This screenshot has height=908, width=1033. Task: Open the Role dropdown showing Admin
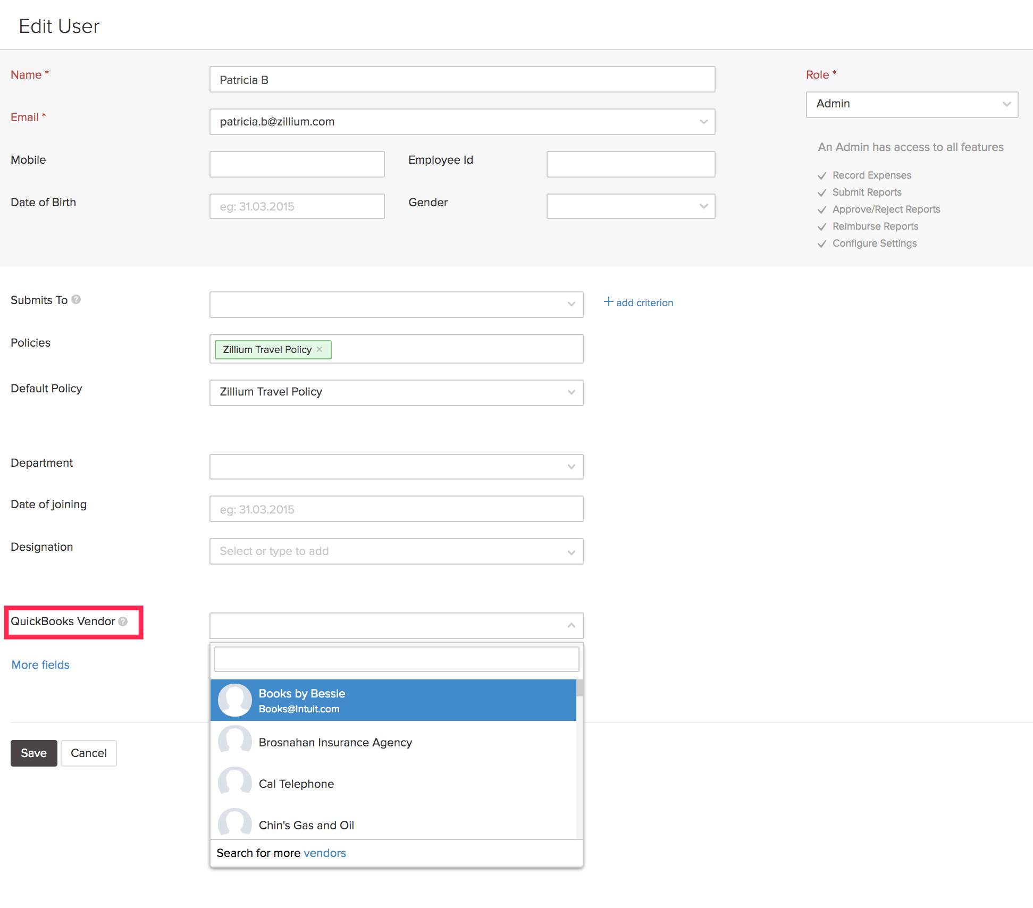tap(911, 104)
